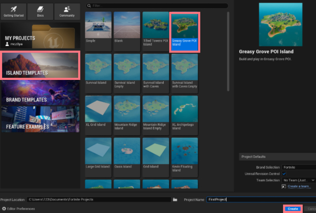Open the Docs book button
This screenshot has width=316, height=213.
pos(41,12)
